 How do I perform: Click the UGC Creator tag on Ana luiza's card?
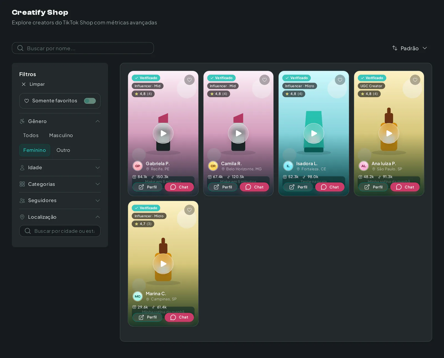point(371,86)
